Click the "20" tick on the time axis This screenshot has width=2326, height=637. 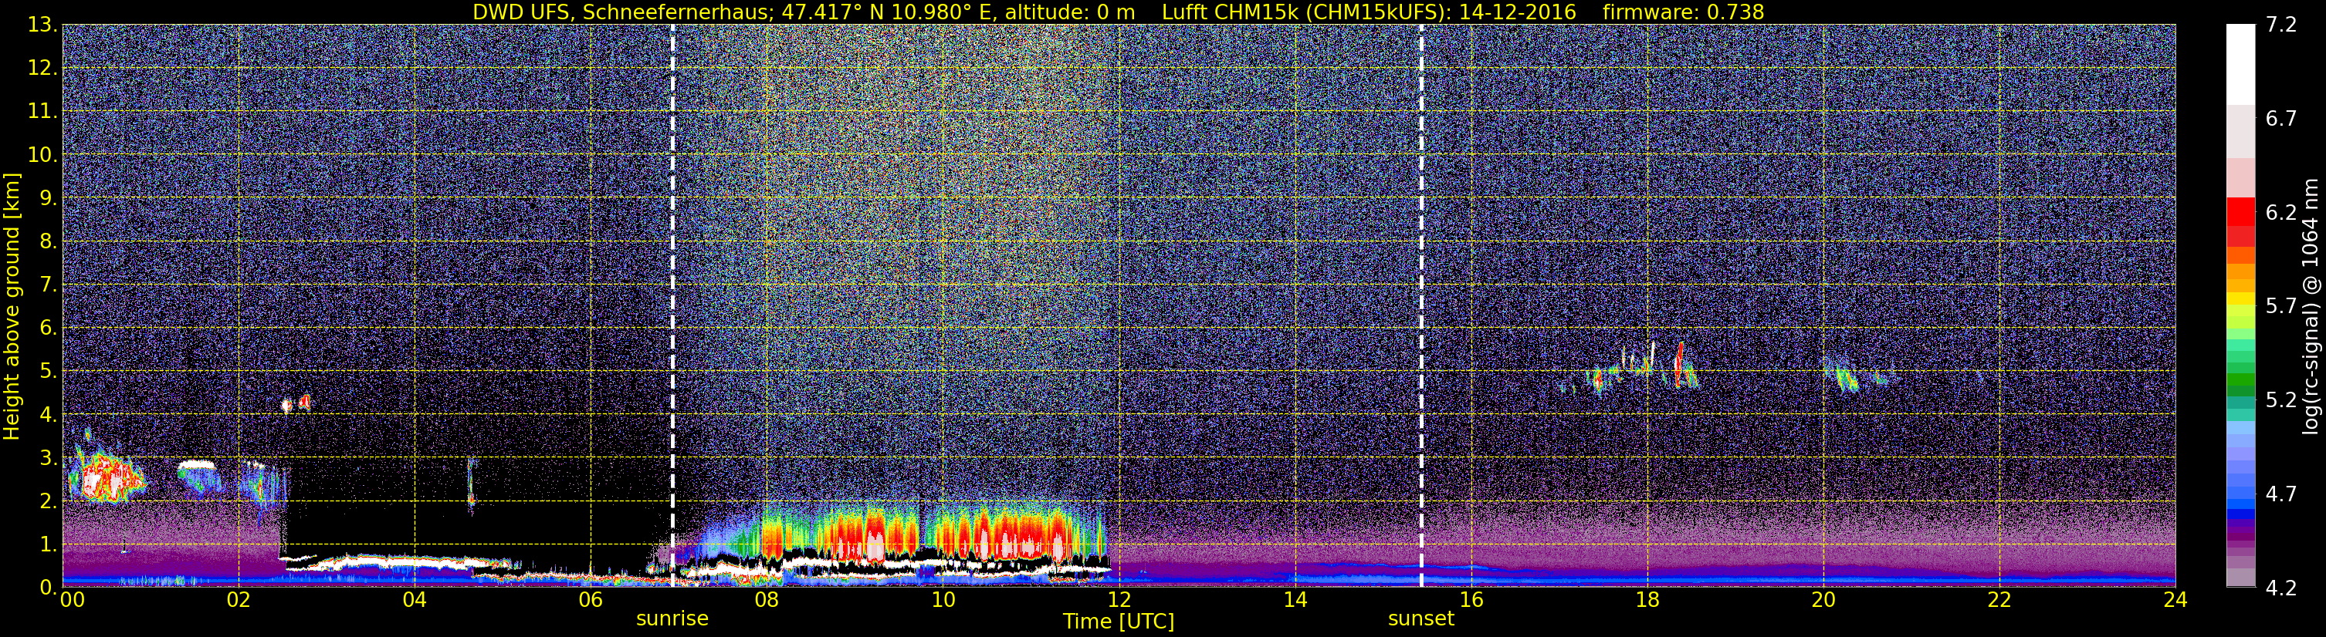1823,600
